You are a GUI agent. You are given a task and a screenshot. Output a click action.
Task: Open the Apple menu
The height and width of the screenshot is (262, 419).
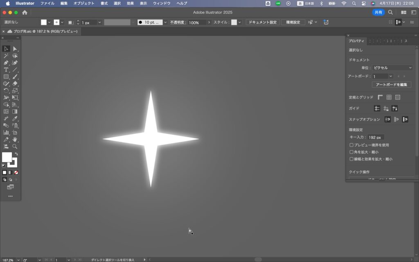(x=8, y=3)
